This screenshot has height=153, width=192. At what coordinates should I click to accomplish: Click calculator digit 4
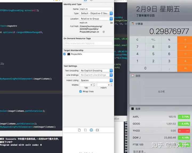(x=137, y=54)
